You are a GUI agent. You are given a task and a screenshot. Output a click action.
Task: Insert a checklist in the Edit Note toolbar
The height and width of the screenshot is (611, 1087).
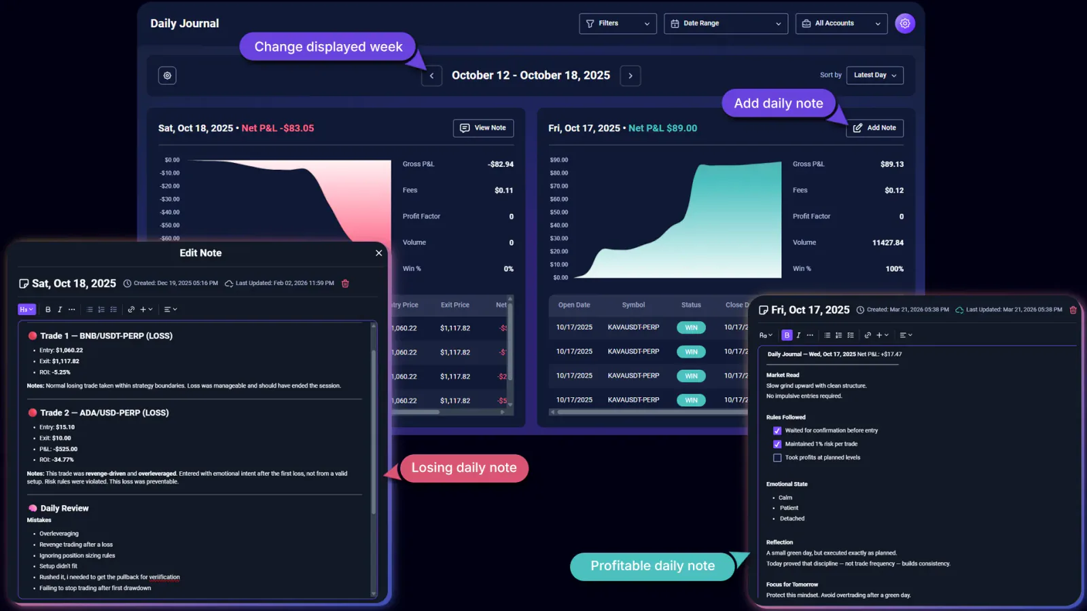pyautogui.click(x=113, y=309)
